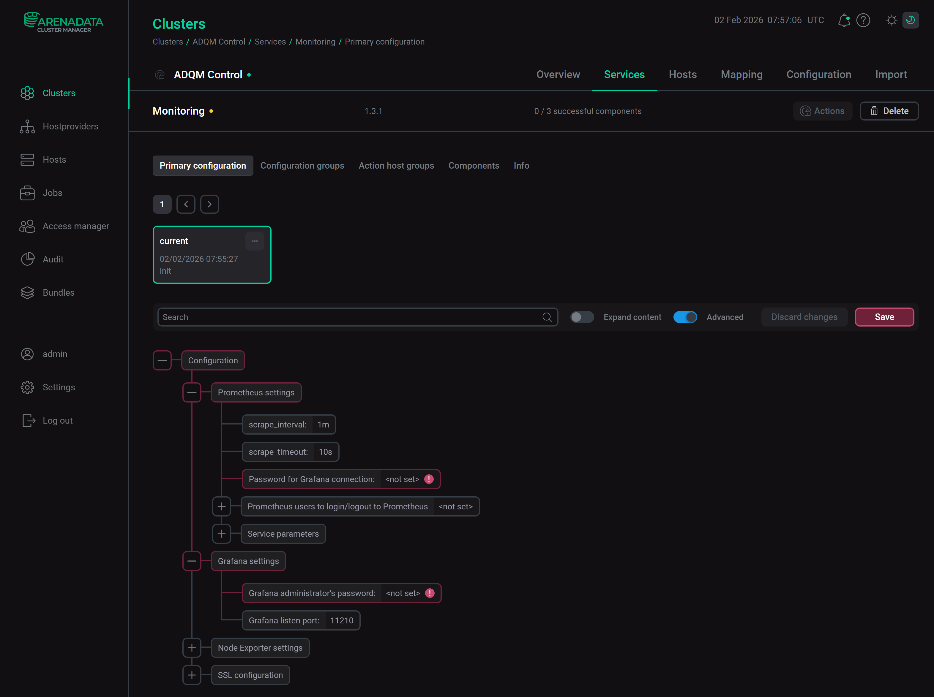This screenshot has height=697, width=934.
Task: Collapse the Prometheus settings node
Action: (x=192, y=392)
